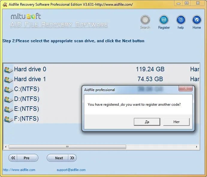Click the horizontal scrollbar thumb

[67, 147]
